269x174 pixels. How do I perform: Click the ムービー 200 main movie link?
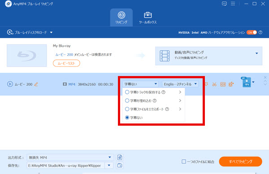click(64, 55)
